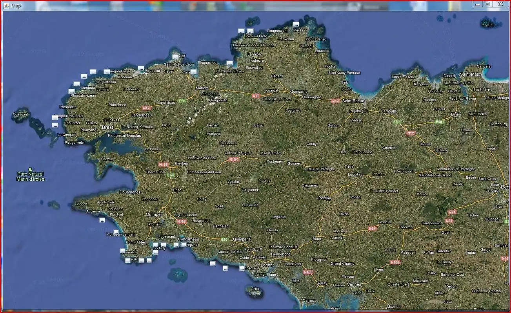Click the marker above Pleubian
This screenshot has width=511, height=313.
tap(296, 24)
